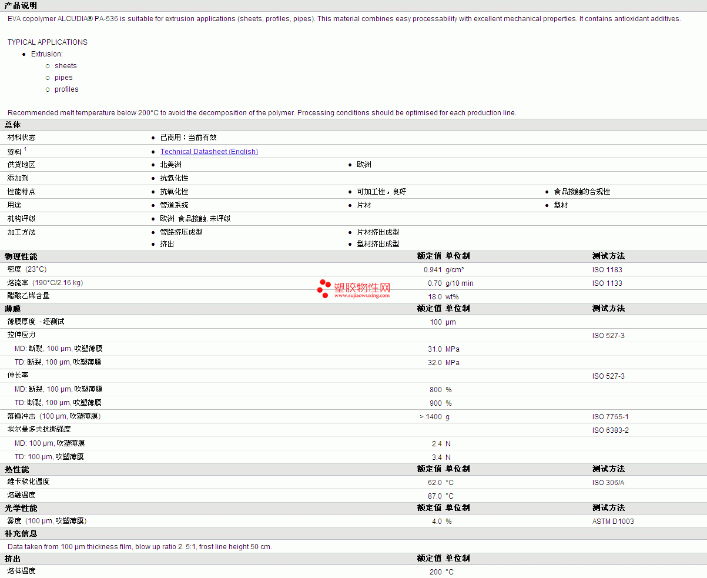Click the melt flow rate value 0.70
The width and height of the screenshot is (707, 578).
(435, 283)
